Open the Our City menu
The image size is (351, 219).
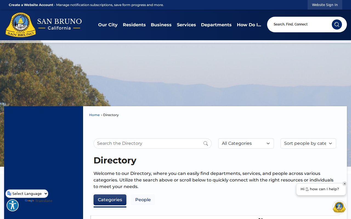108,25
